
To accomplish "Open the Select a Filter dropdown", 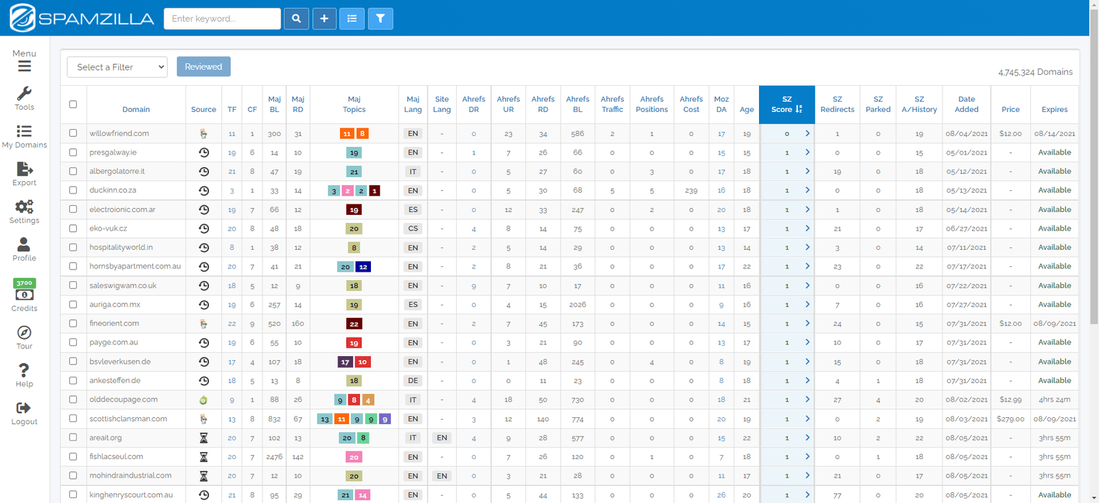I will tap(117, 67).
